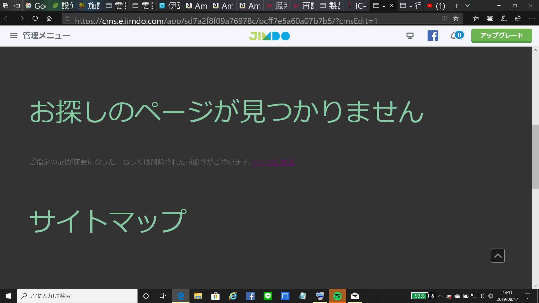Viewport: 539px width, 303px height.
Task: Open Task View on the taskbar
Action: tap(163, 296)
